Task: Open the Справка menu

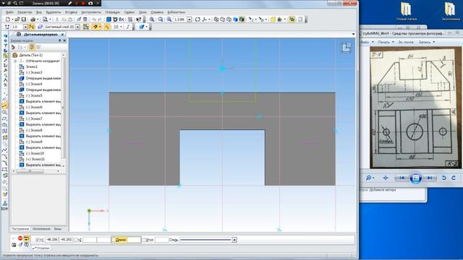Action: (157, 12)
